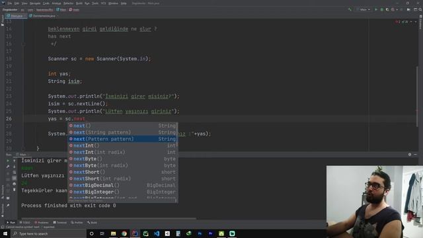Viewport: 423px width, 238px height.
Task: Select nextBigInteger() suggestion
Action: tap(122, 192)
